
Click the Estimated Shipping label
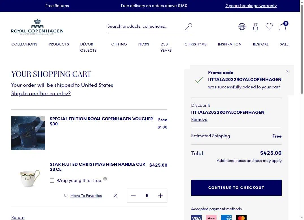click(x=211, y=136)
